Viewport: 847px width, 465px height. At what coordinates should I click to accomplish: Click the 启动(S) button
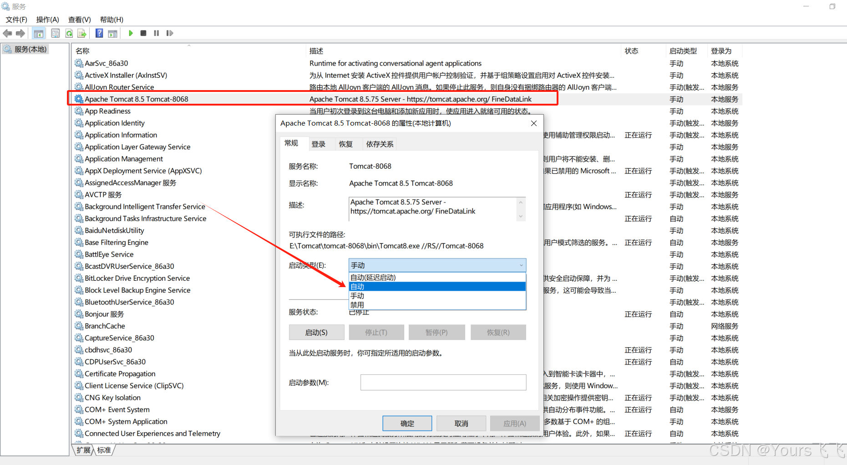316,333
